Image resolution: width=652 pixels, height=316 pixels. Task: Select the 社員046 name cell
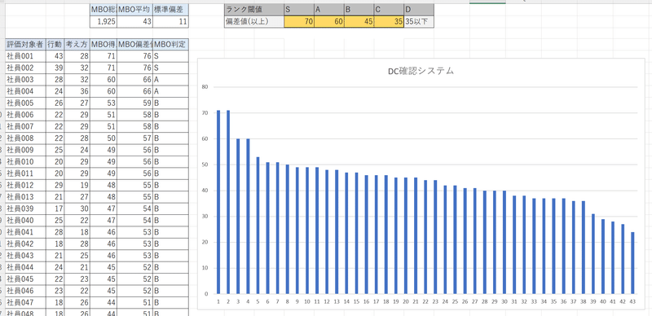pos(25,290)
